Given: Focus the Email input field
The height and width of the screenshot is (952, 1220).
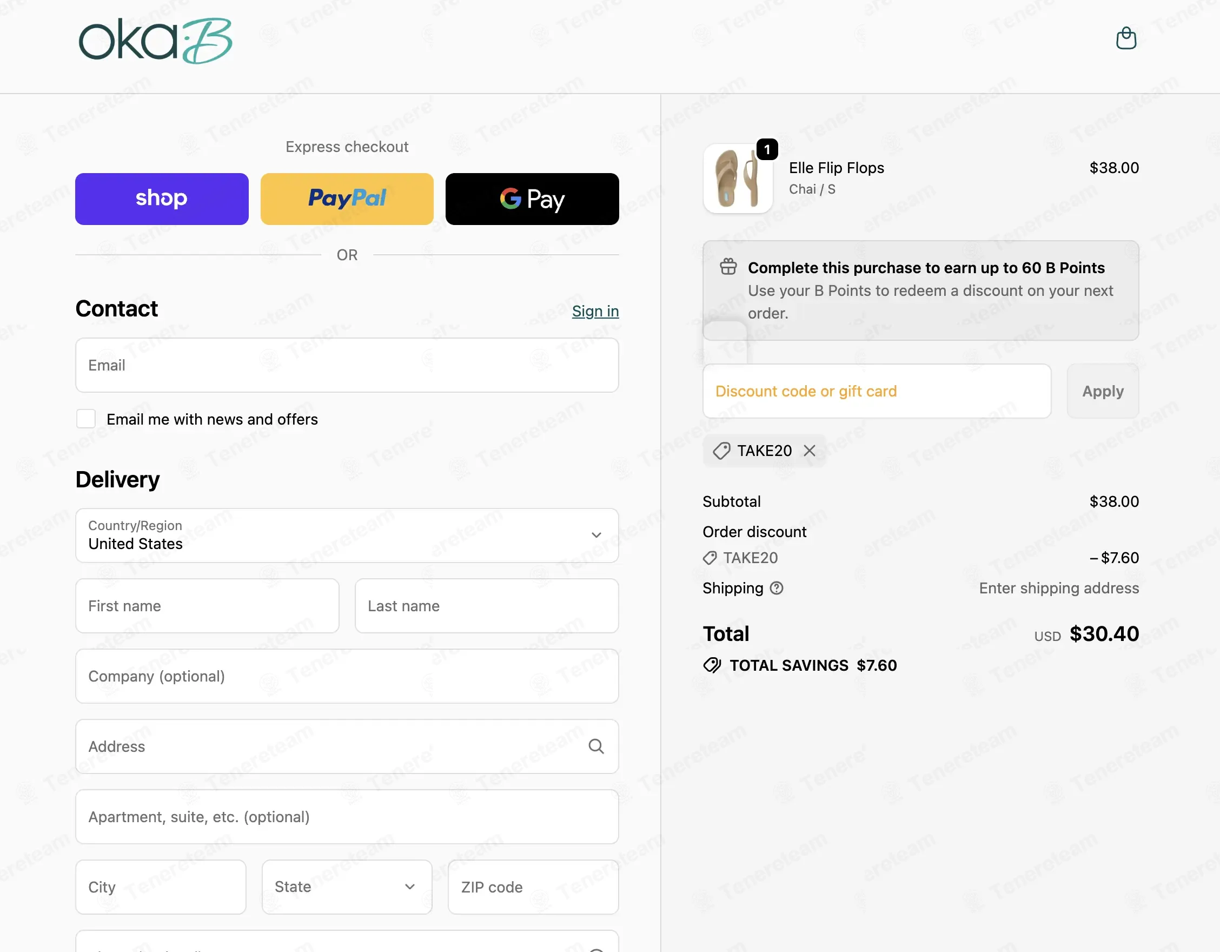Looking at the screenshot, I should point(347,365).
